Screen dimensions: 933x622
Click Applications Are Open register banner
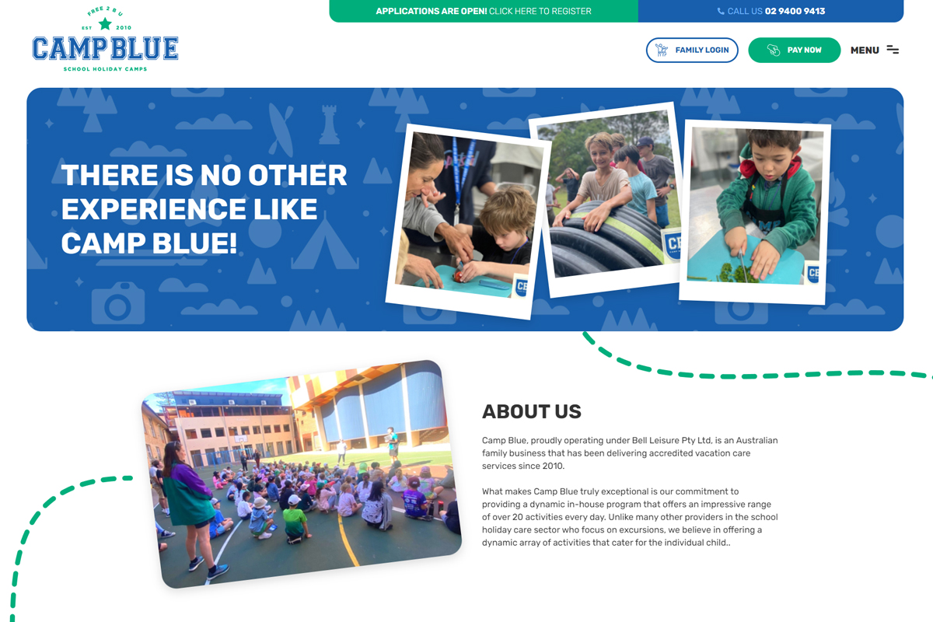tap(483, 11)
